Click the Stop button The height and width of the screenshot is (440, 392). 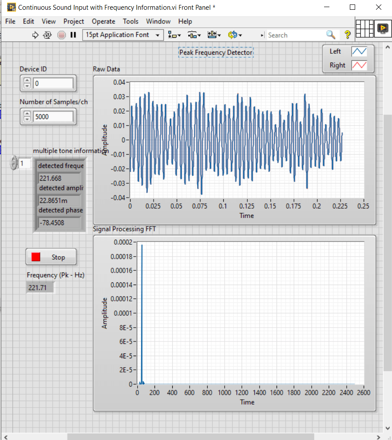[x=51, y=257]
